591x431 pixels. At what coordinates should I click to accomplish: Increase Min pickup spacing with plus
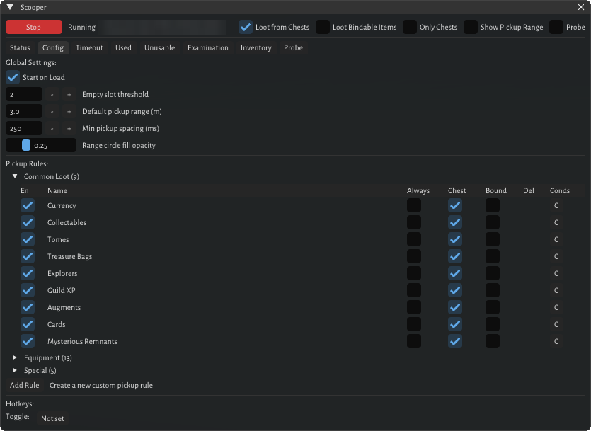click(69, 129)
